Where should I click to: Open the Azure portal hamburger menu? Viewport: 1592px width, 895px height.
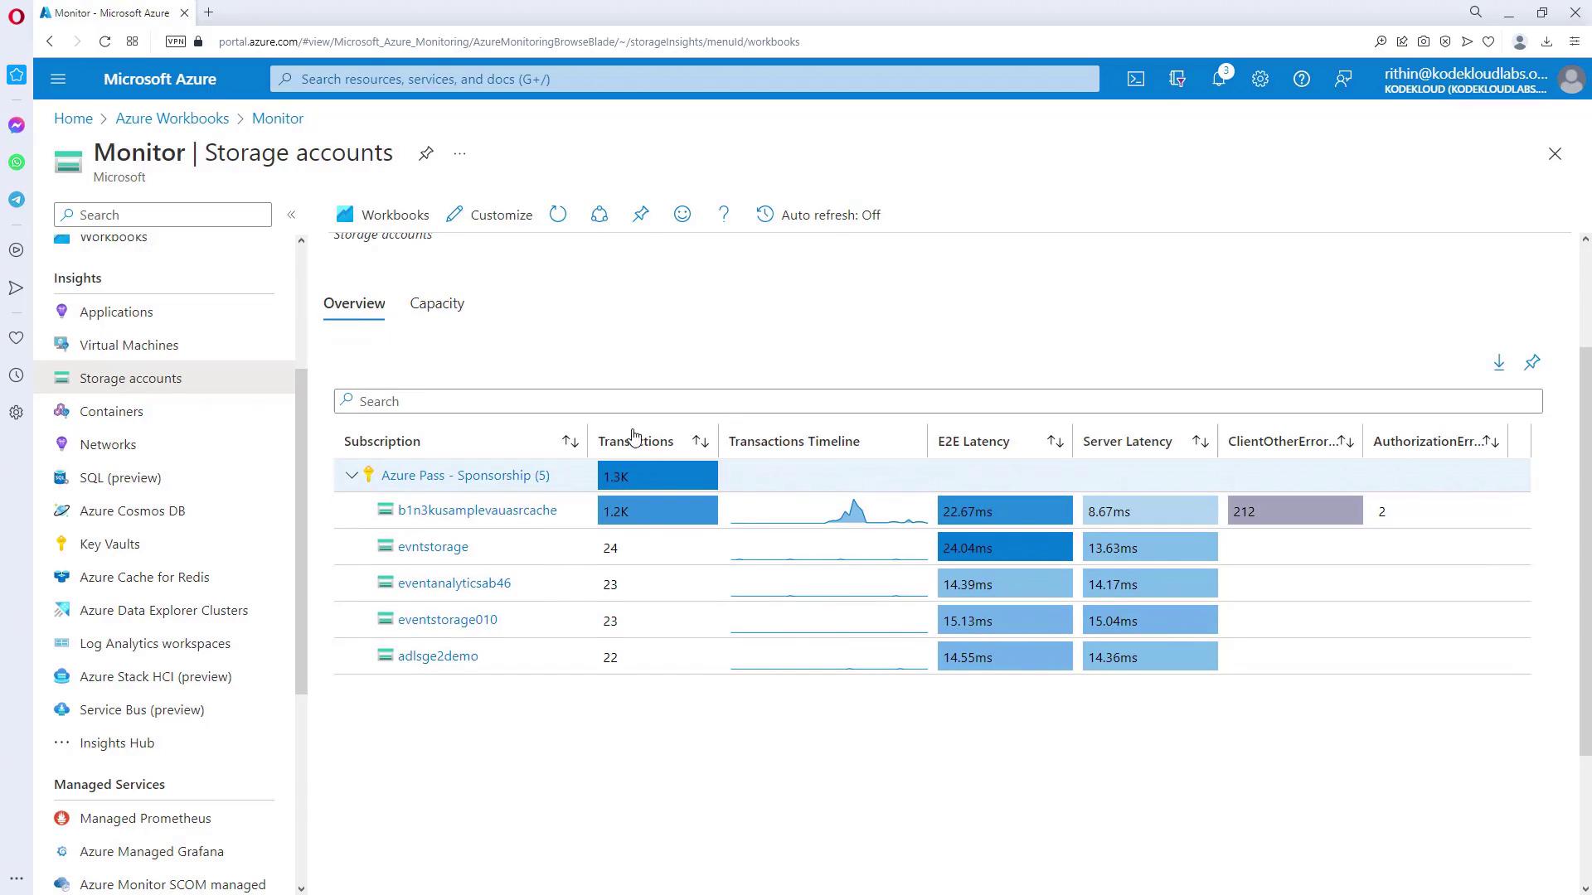click(x=58, y=79)
